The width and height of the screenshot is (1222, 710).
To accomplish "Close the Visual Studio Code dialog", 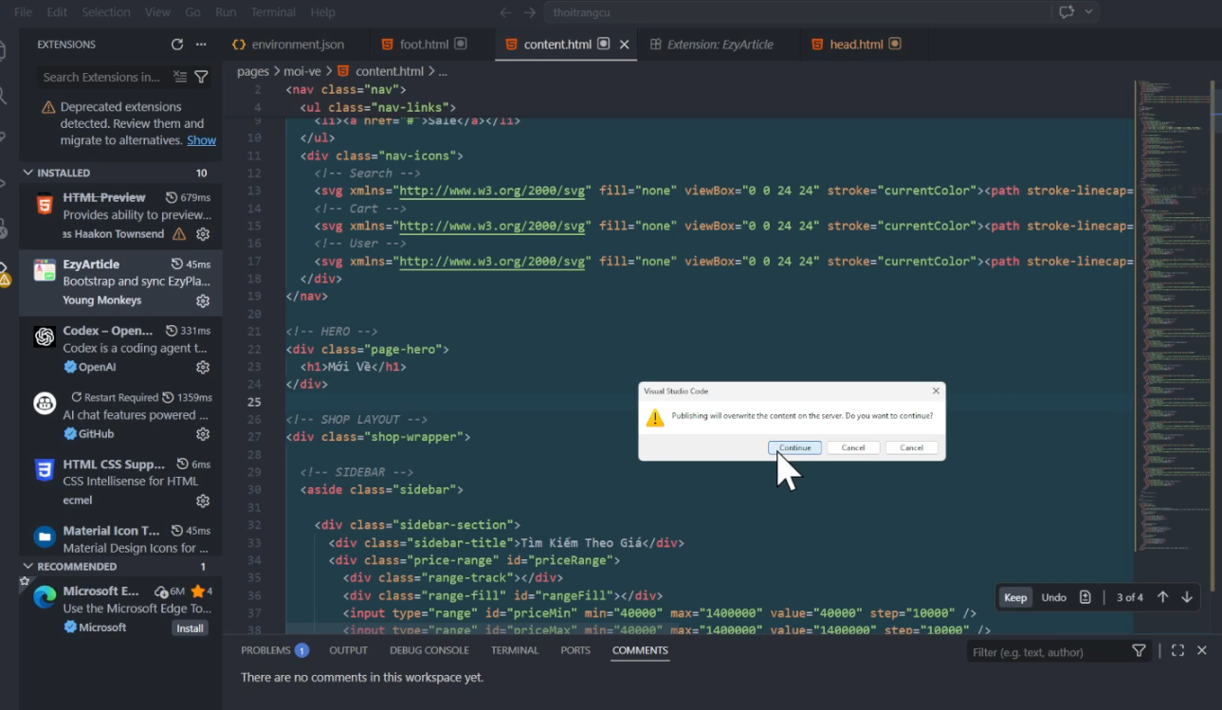I will click(x=936, y=391).
